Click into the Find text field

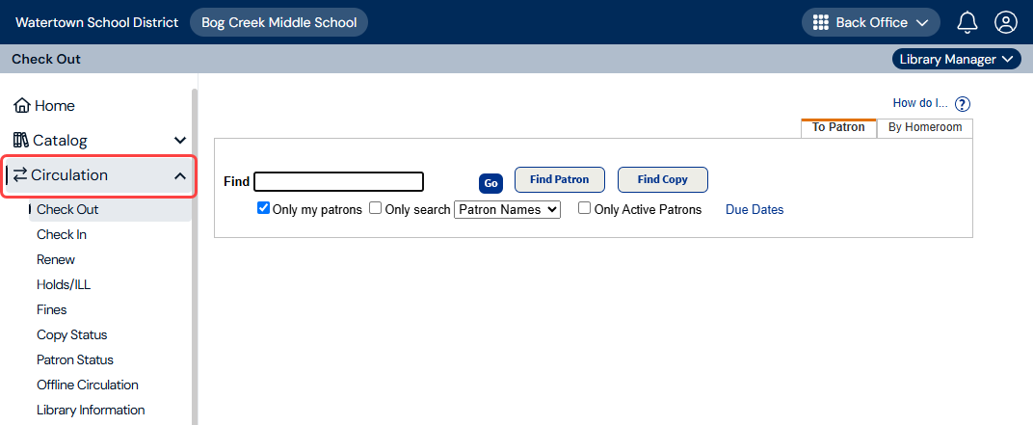338,181
